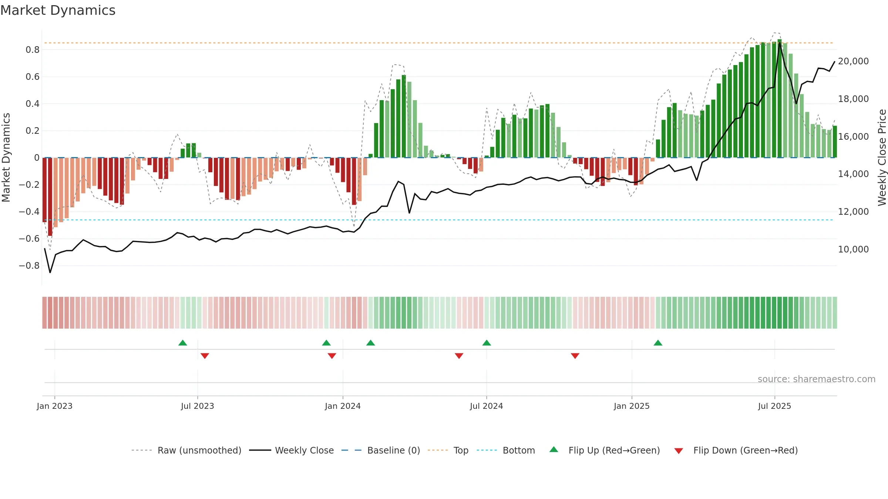Toggle the Top legend entry
Screen dimensions: 888x499
(x=448, y=450)
